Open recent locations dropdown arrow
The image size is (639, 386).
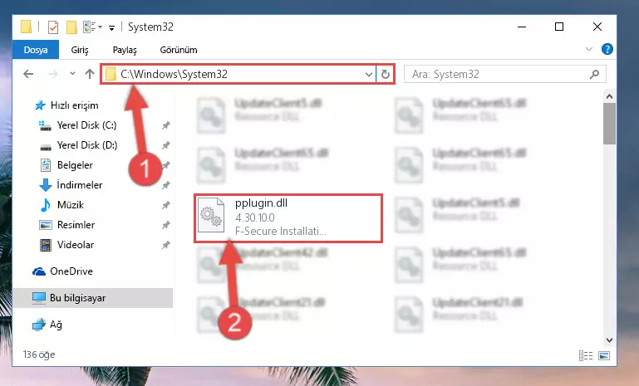[72, 74]
